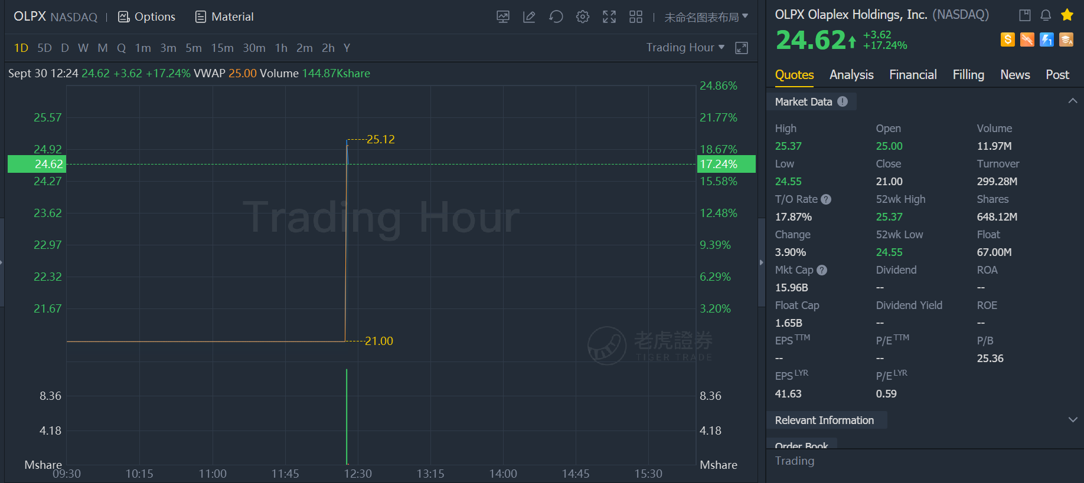
Task: Click the 25.12 high price label
Action: [380, 140]
